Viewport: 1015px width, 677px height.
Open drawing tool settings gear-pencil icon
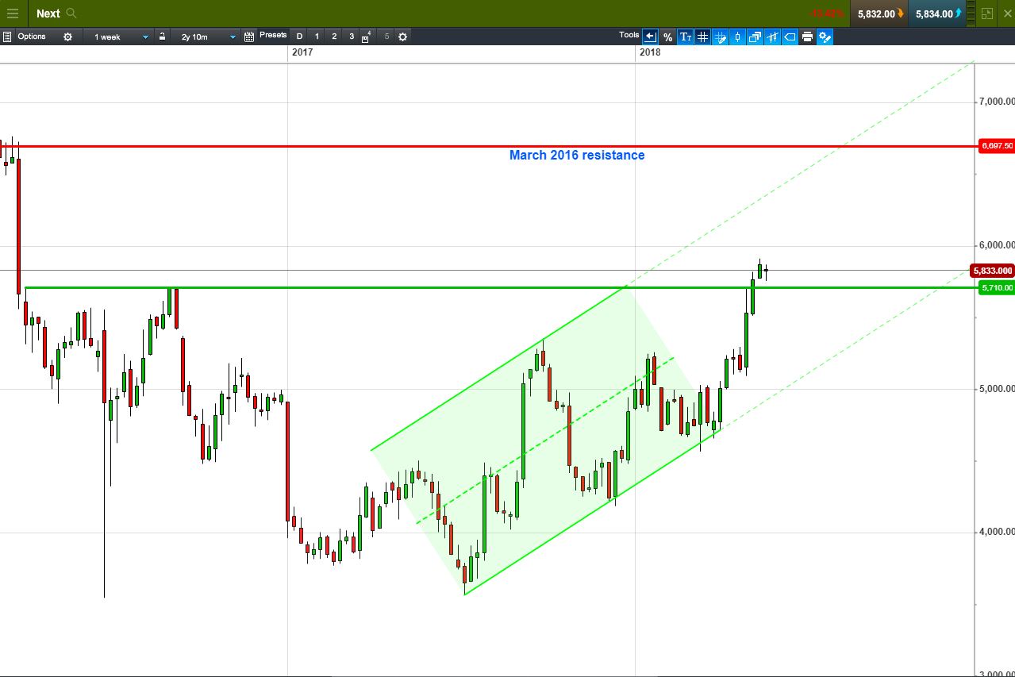pos(825,37)
